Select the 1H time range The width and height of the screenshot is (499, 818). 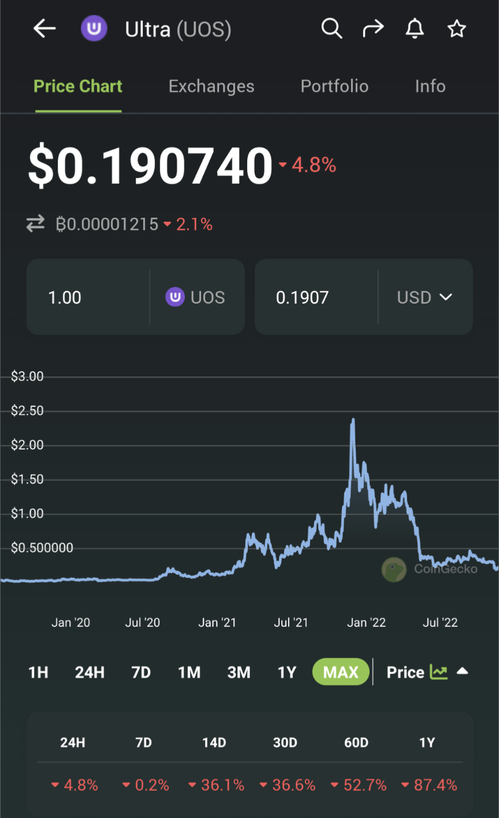pos(38,672)
